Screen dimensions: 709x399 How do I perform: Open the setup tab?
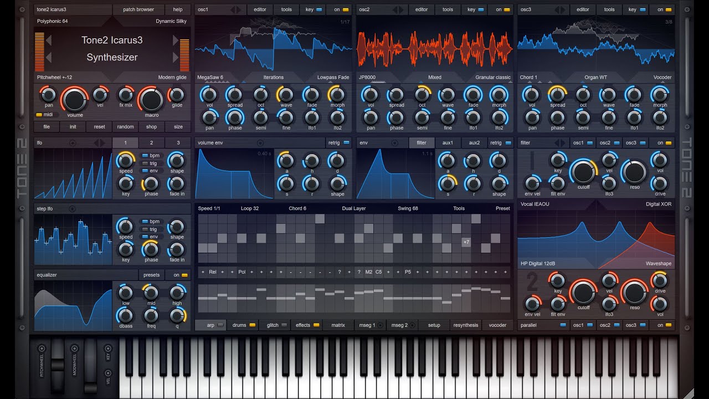434,325
